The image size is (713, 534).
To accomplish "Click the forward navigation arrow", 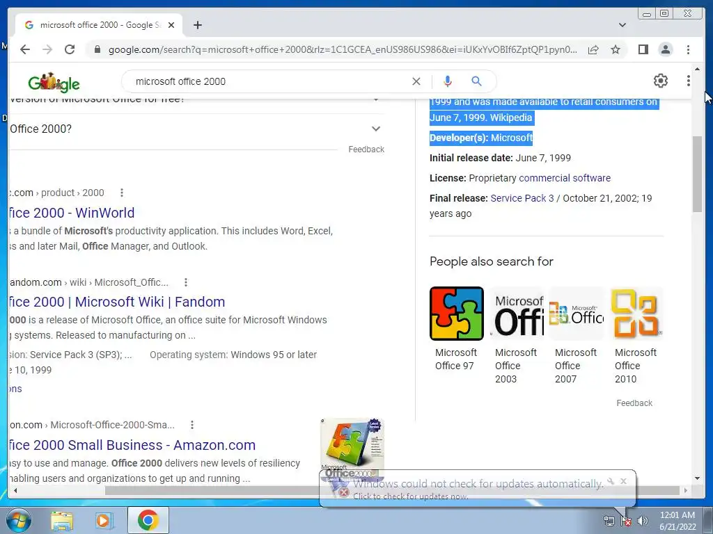I will pos(47,49).
